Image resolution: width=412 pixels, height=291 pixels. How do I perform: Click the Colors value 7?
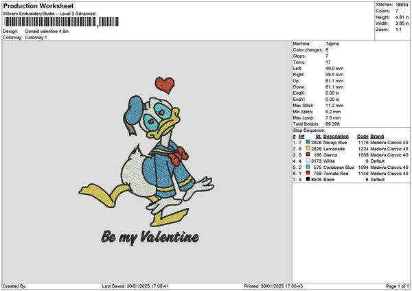[397, 11]
